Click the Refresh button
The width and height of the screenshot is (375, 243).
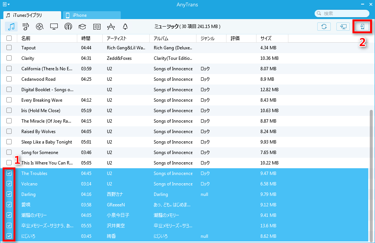click(324, 27)
